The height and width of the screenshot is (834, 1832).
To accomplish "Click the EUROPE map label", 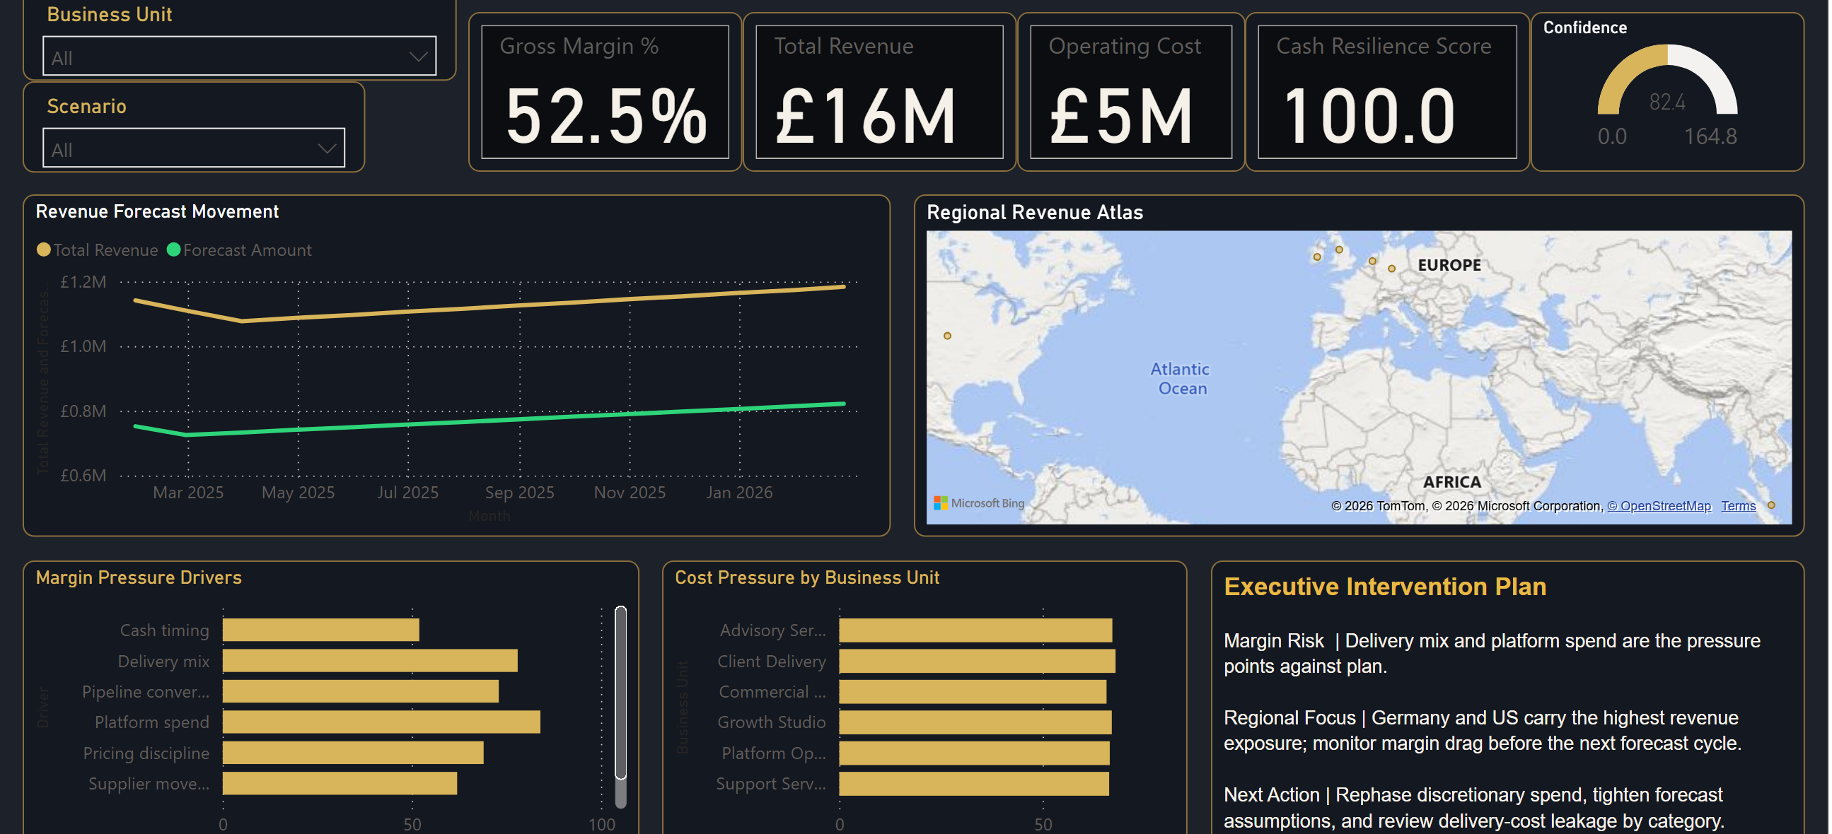I will (x=1449, y=265).
